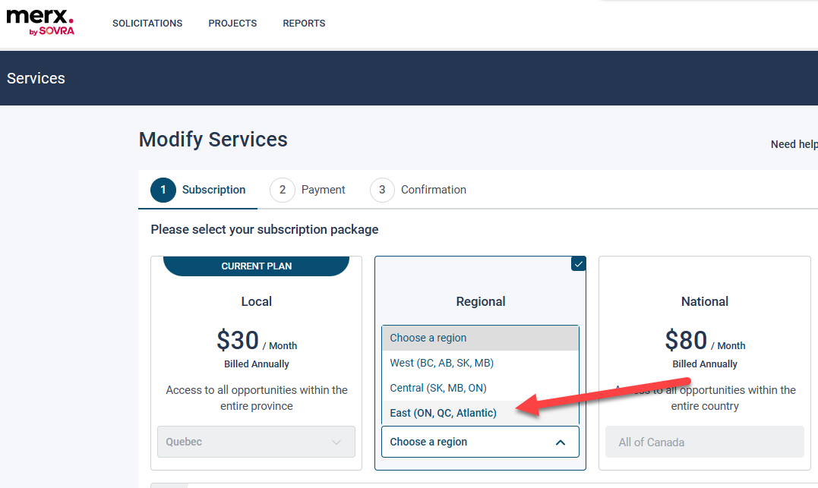
Task: Click the merx by SOVRA logo
Action: point(40,22)
